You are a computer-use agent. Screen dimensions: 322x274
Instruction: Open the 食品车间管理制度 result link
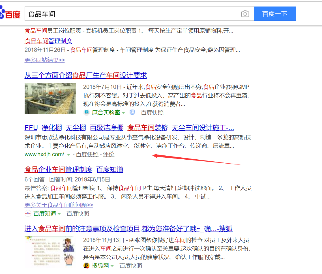(x=48, y=41)
